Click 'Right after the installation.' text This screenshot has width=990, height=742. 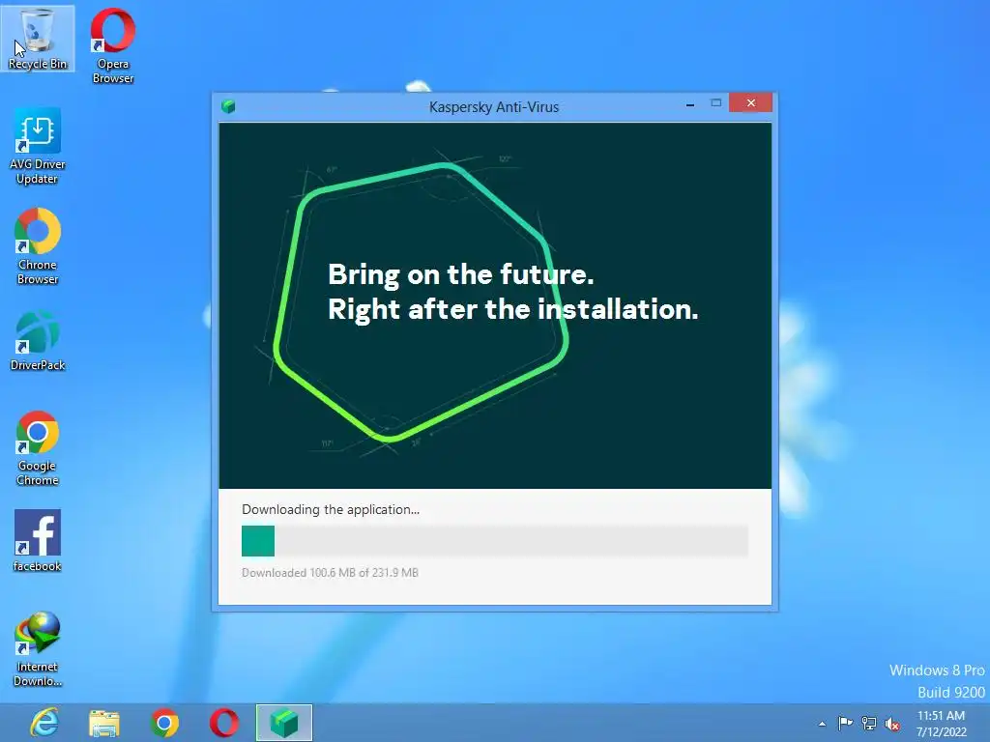click(513, 309)
